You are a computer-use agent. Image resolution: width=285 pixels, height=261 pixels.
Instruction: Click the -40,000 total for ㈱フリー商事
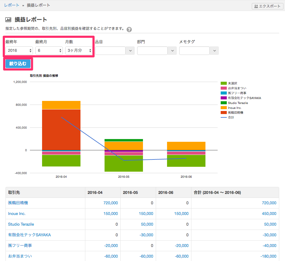(269, 245)
